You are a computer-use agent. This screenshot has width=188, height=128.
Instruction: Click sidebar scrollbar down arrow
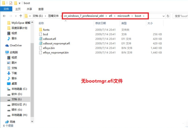coord(32,121)
